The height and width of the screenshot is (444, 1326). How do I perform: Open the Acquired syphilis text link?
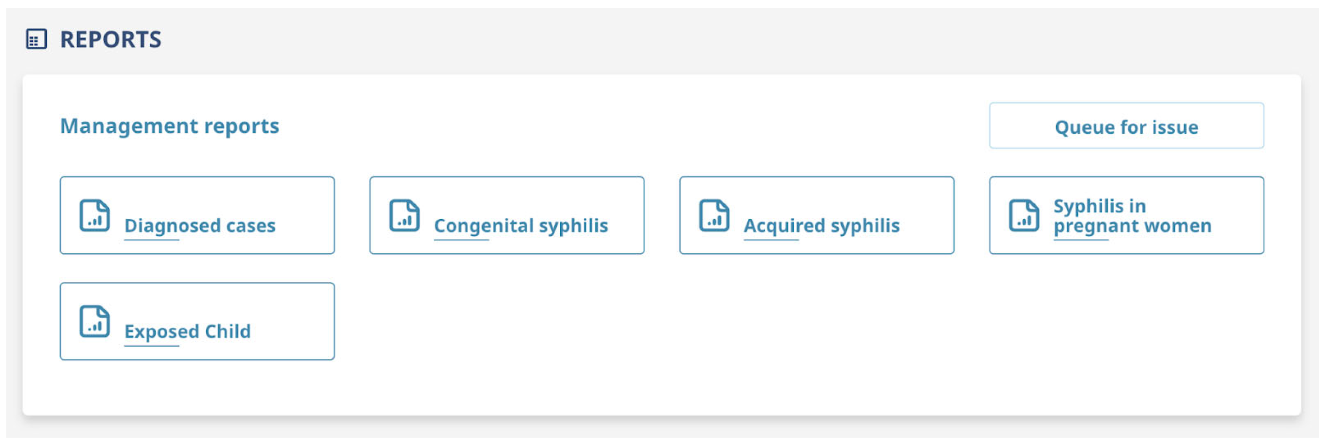click(x=821, y=226)
